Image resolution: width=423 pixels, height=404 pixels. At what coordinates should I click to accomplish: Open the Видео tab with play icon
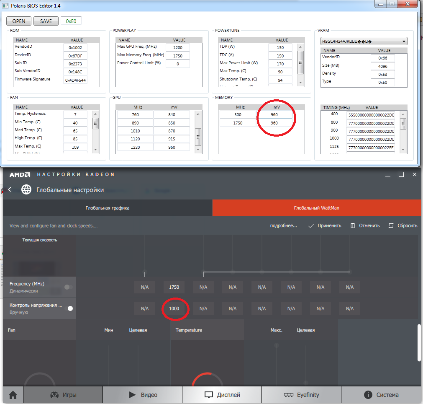coord(143,395)
